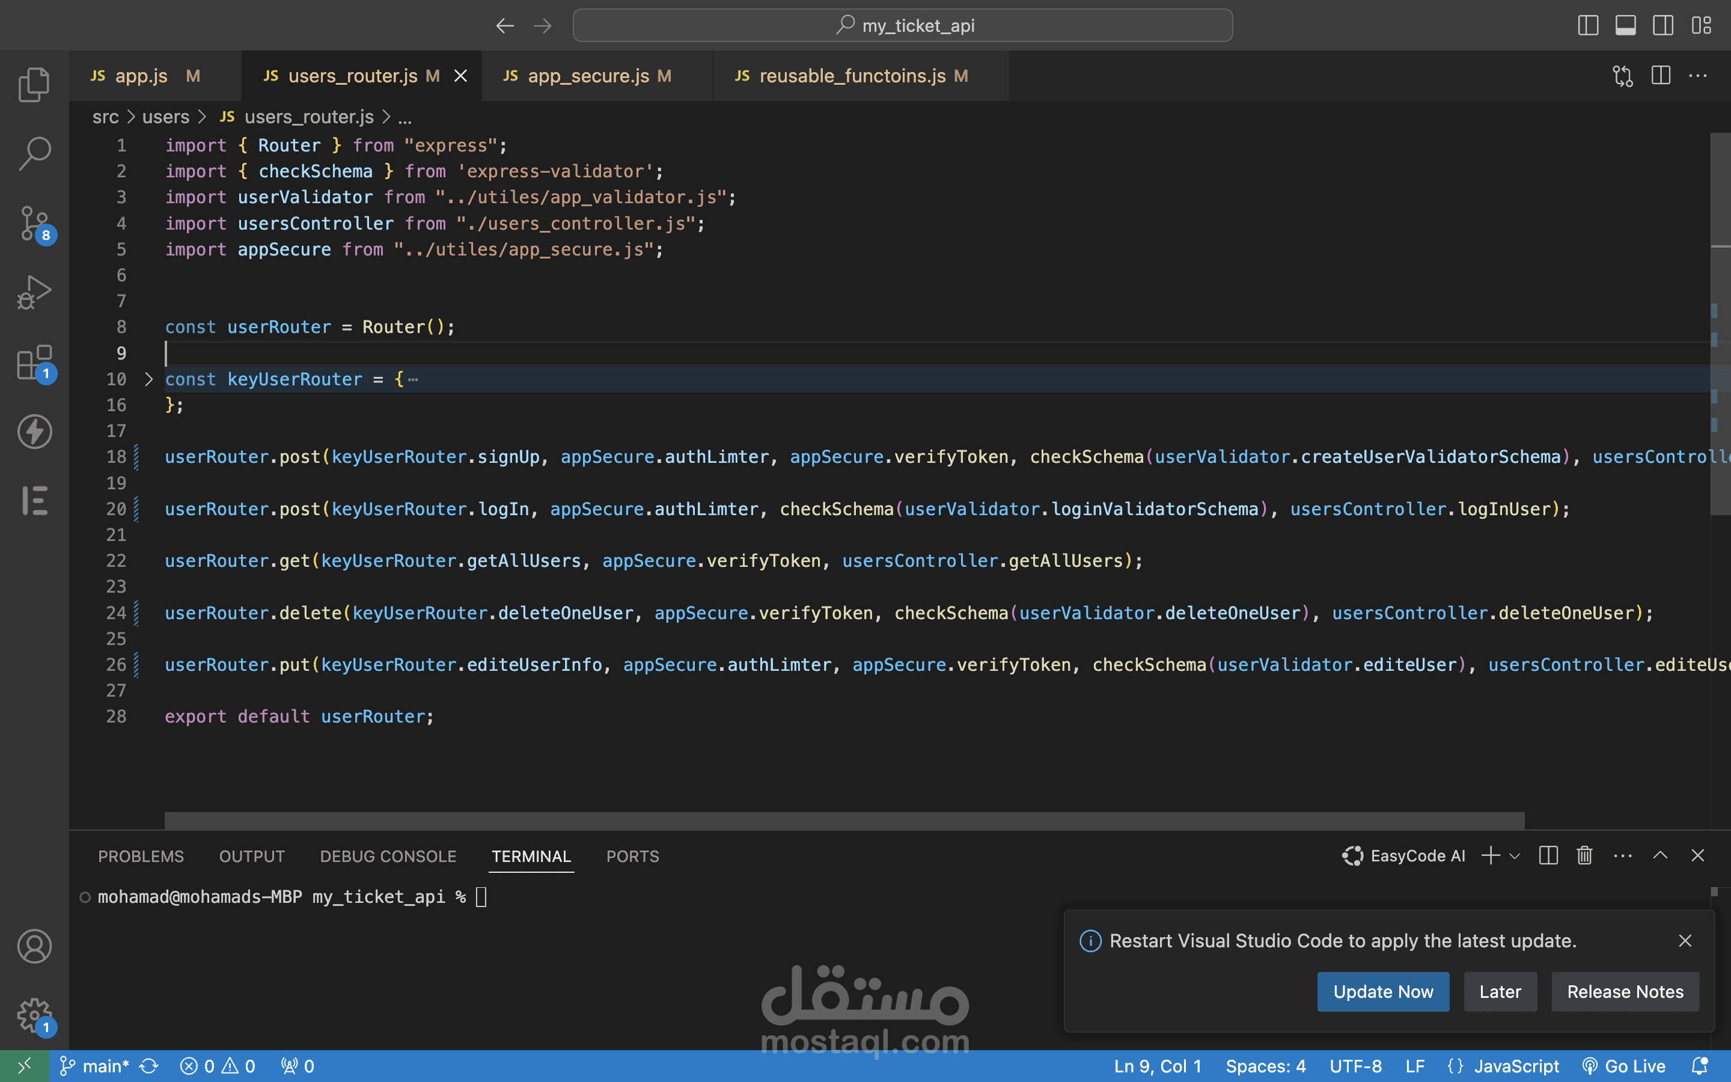Open the Manage gear icon
The image size is (1731, 1082).
tap(34, 1015)
